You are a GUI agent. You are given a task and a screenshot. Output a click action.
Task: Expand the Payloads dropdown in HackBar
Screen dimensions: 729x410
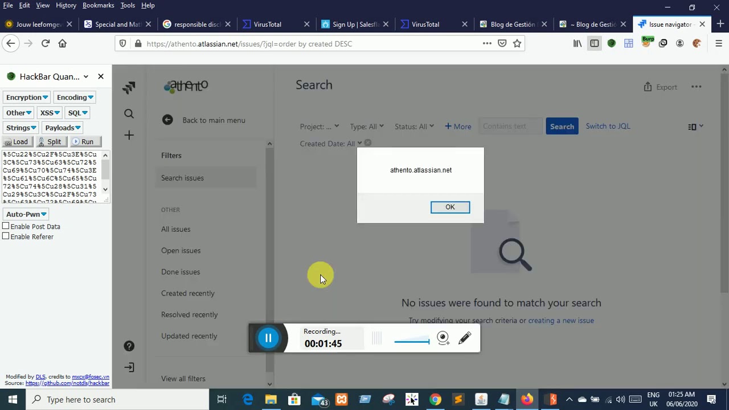pyautogui.click(x=63, y=128)
